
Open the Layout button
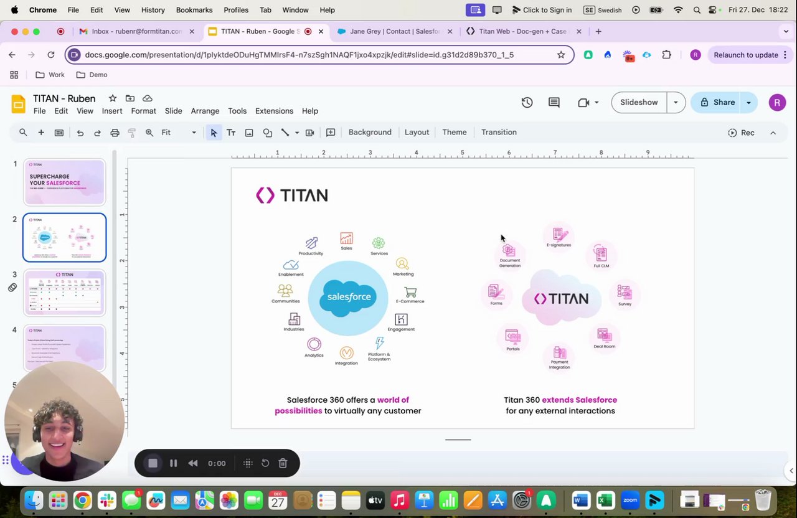417,133
